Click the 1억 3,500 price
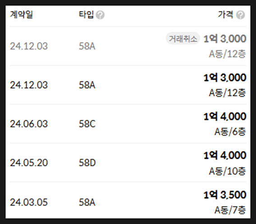 click(x=225, y=195)
